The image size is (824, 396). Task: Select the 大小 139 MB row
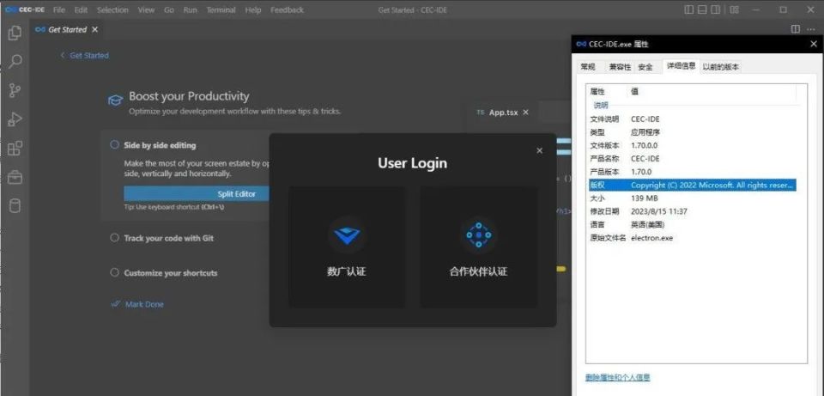coord(693,198)
